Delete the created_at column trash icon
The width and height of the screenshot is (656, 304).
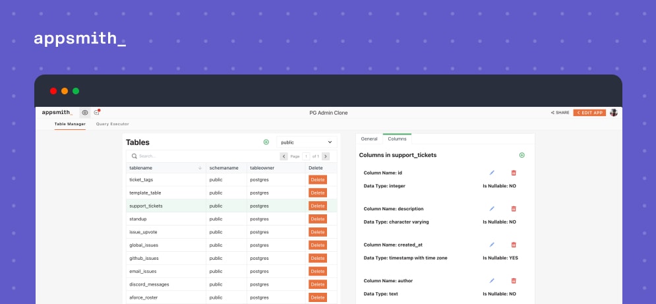point(514,245)
